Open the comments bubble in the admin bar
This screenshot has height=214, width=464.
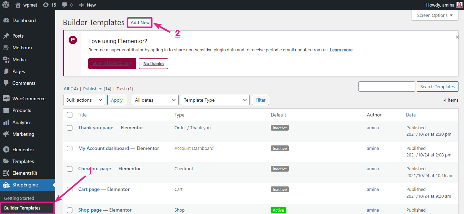[x=65, y=5]
